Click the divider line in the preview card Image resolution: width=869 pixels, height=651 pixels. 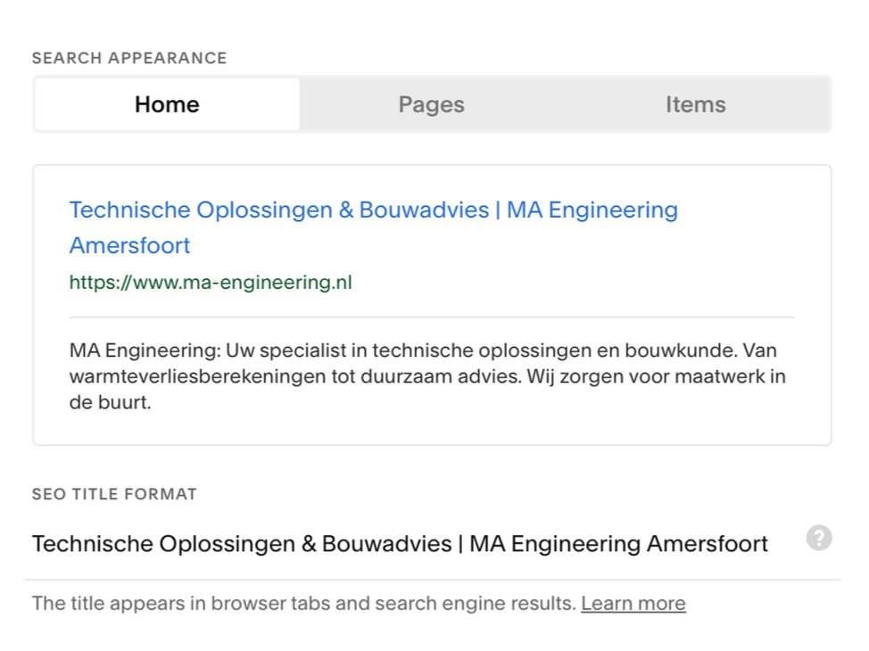(x=432, y=317)
